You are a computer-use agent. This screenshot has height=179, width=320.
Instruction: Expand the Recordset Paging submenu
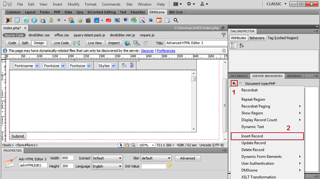[x=267, y=106]
